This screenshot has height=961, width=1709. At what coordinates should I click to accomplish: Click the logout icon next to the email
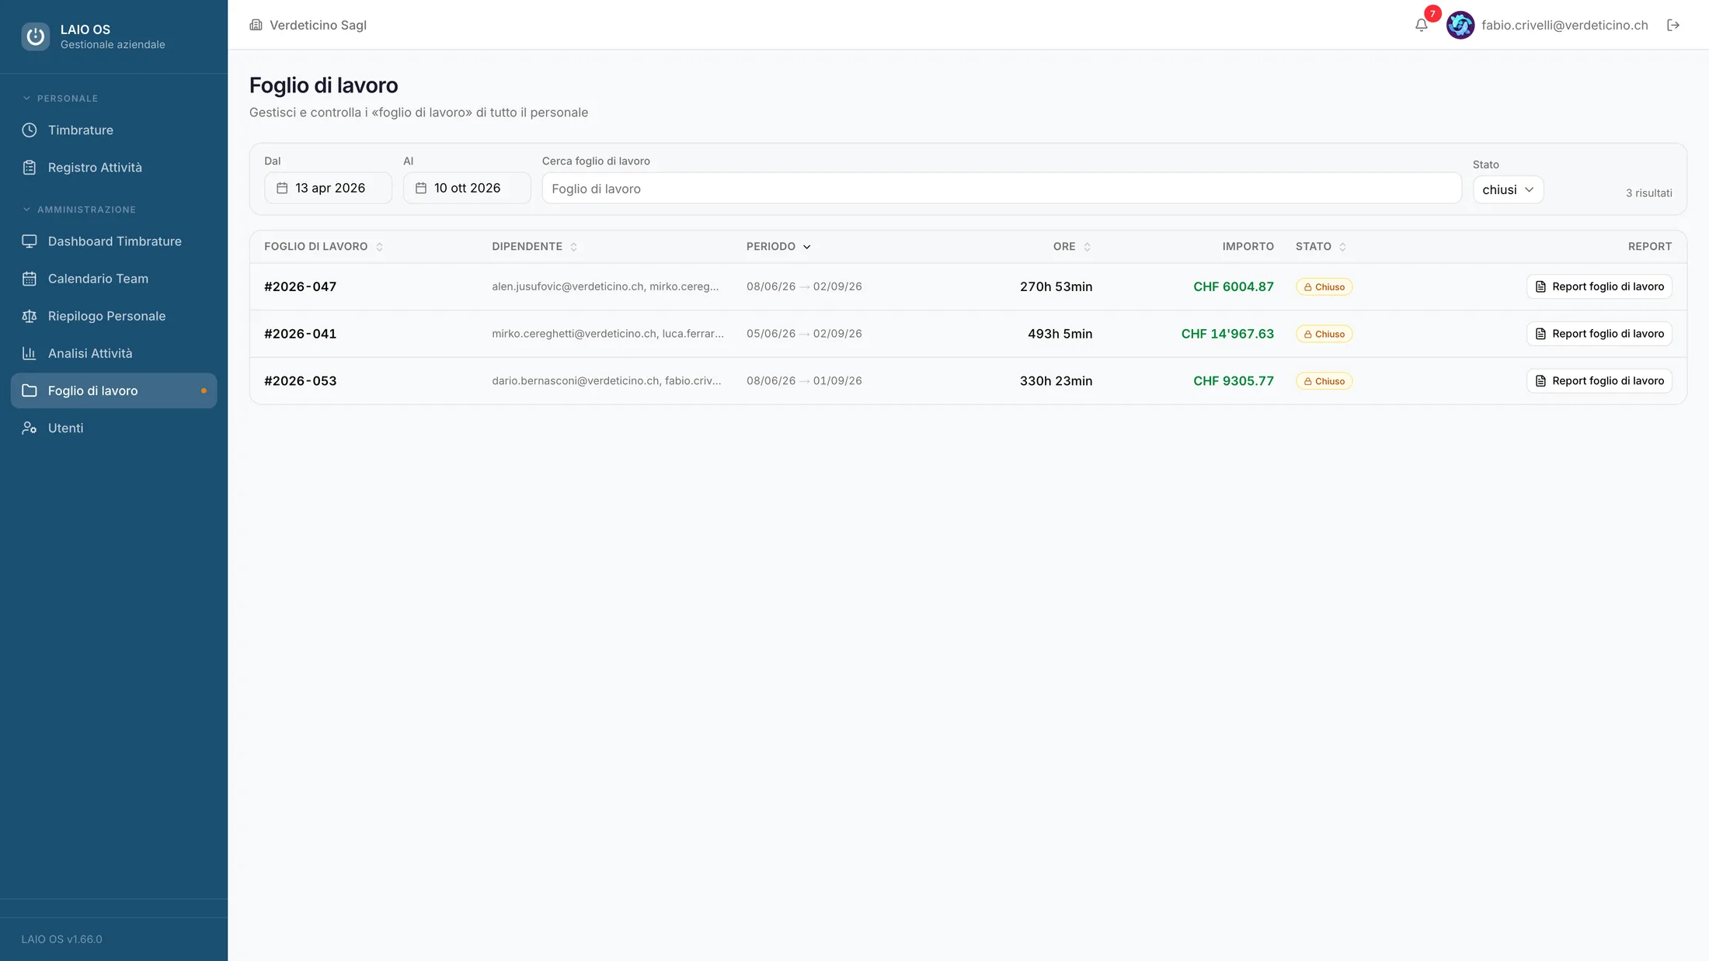[x=1673, y=25]
